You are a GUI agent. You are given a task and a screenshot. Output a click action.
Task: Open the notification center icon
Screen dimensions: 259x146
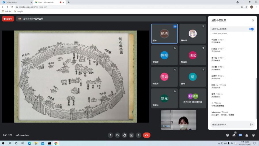(255, 143)
